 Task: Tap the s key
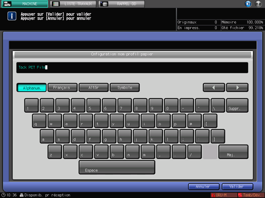point(63,136)
